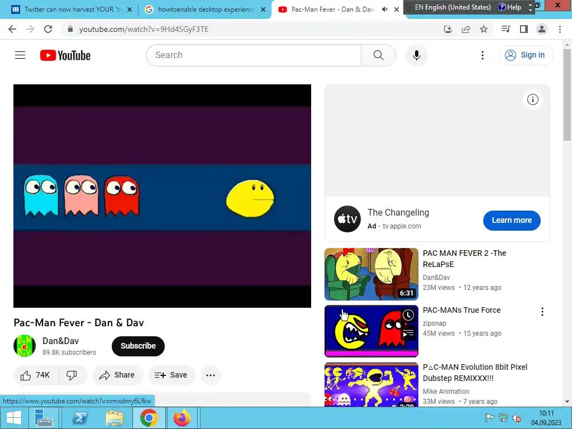The image size is (572, 429).
Task: Close the howtoenable Google tab
Action: click(263, 10)
